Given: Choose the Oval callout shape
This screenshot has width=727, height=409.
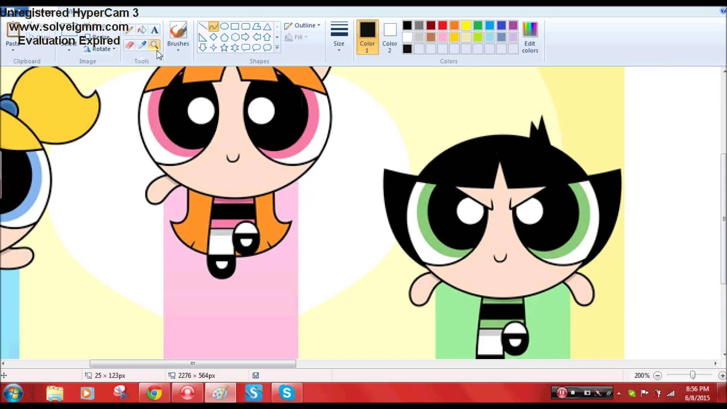Looking at the screenshot, I should pos(257,48).
